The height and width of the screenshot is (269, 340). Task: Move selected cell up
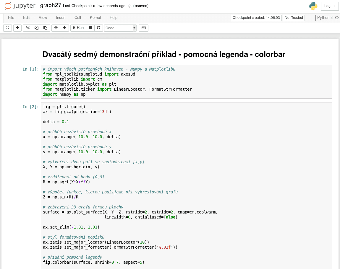pyautogui.click(x=56, y=28)
